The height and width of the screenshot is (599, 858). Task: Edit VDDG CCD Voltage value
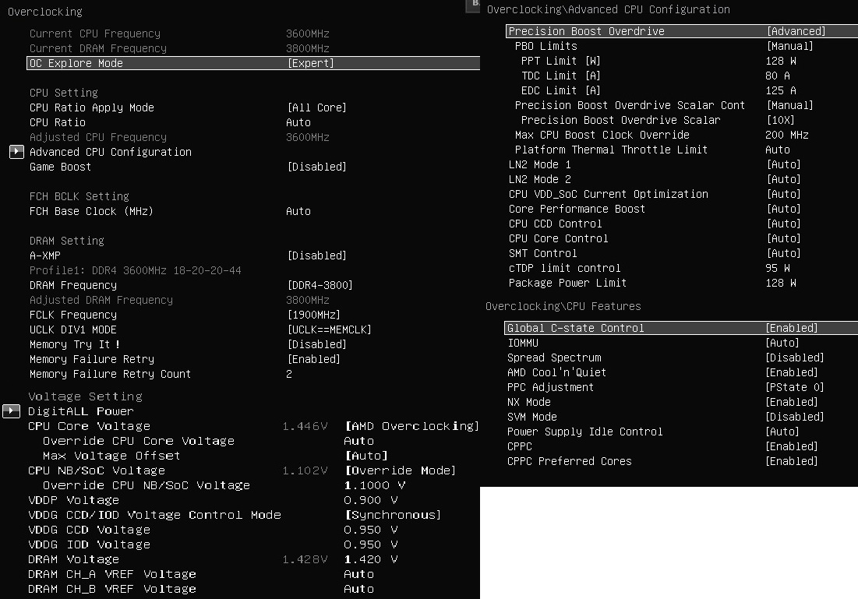(370, 530)
